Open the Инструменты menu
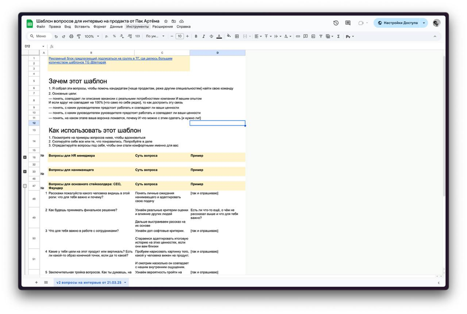Viewport: 467px width, 314px height. tap(137, 27)
